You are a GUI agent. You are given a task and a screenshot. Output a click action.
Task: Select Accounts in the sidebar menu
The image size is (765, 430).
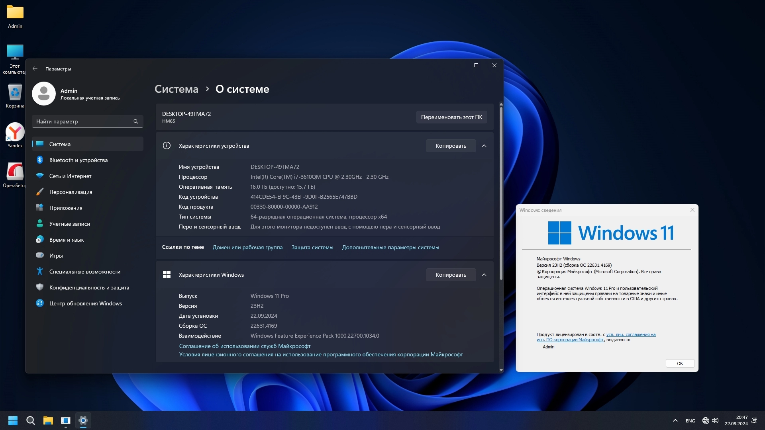(x=69, y=224)
